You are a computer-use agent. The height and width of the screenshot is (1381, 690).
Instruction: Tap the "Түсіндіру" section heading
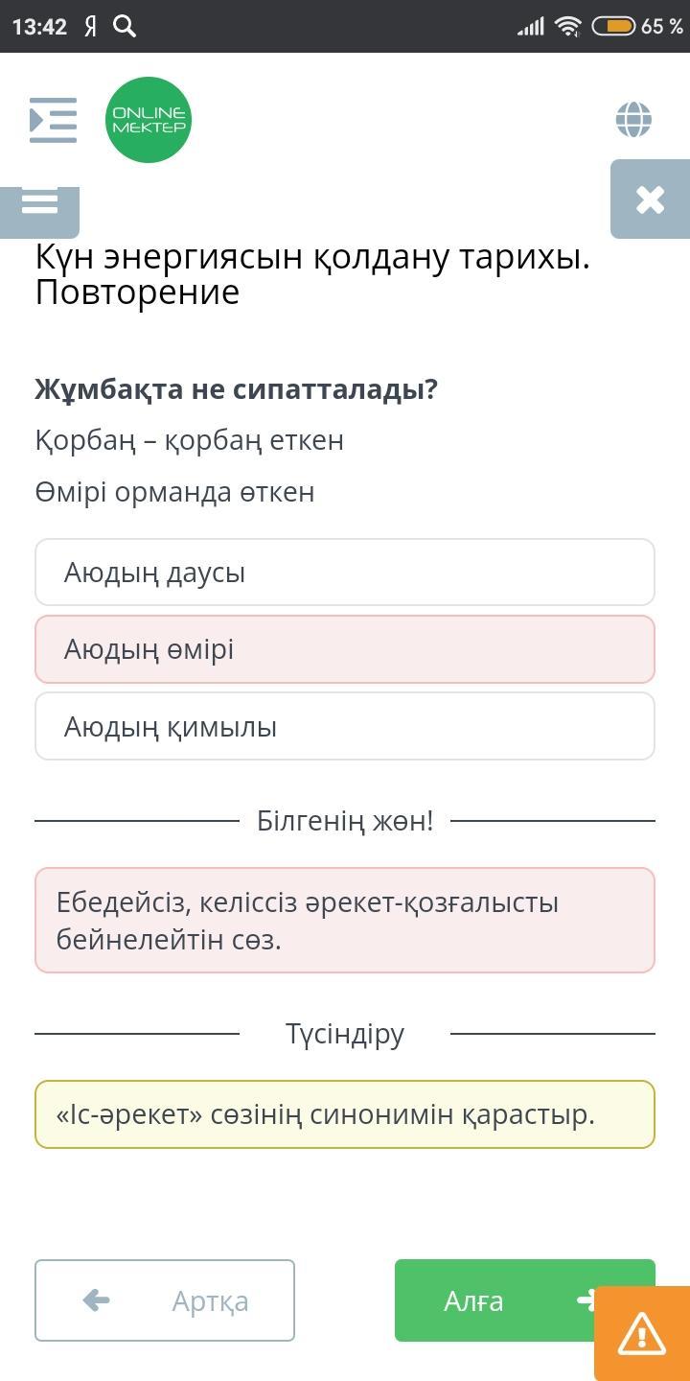pyautogui.click(x=345, y=1034)
